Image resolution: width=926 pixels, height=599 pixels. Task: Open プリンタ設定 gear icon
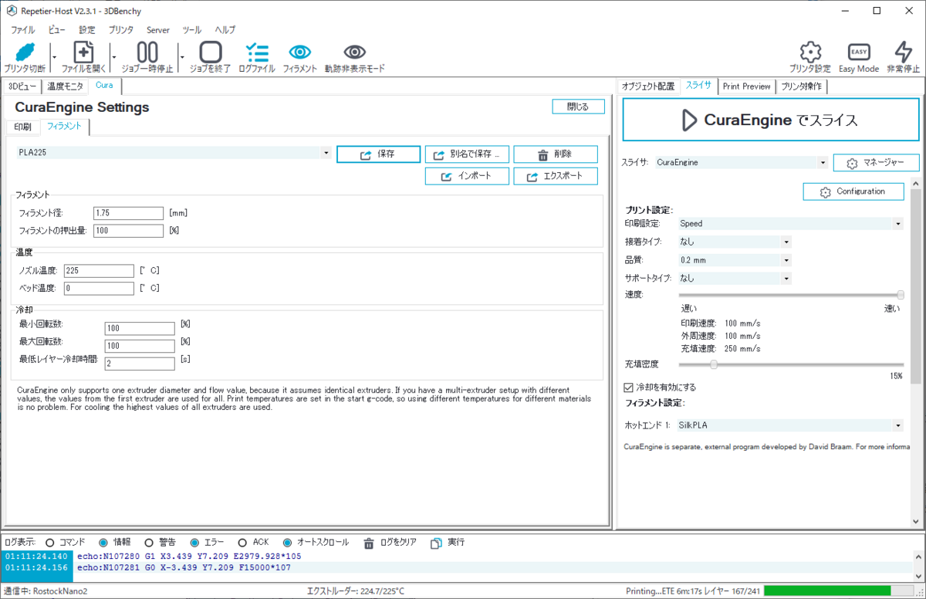[x=810, y=52]
